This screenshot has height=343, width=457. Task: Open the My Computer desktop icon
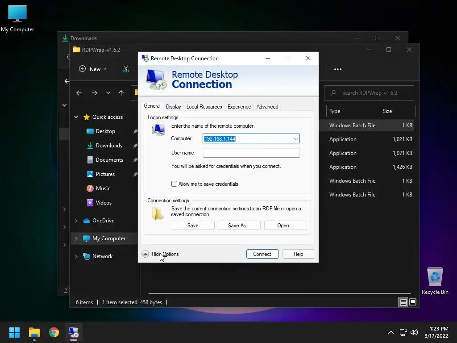click(17, 19)
